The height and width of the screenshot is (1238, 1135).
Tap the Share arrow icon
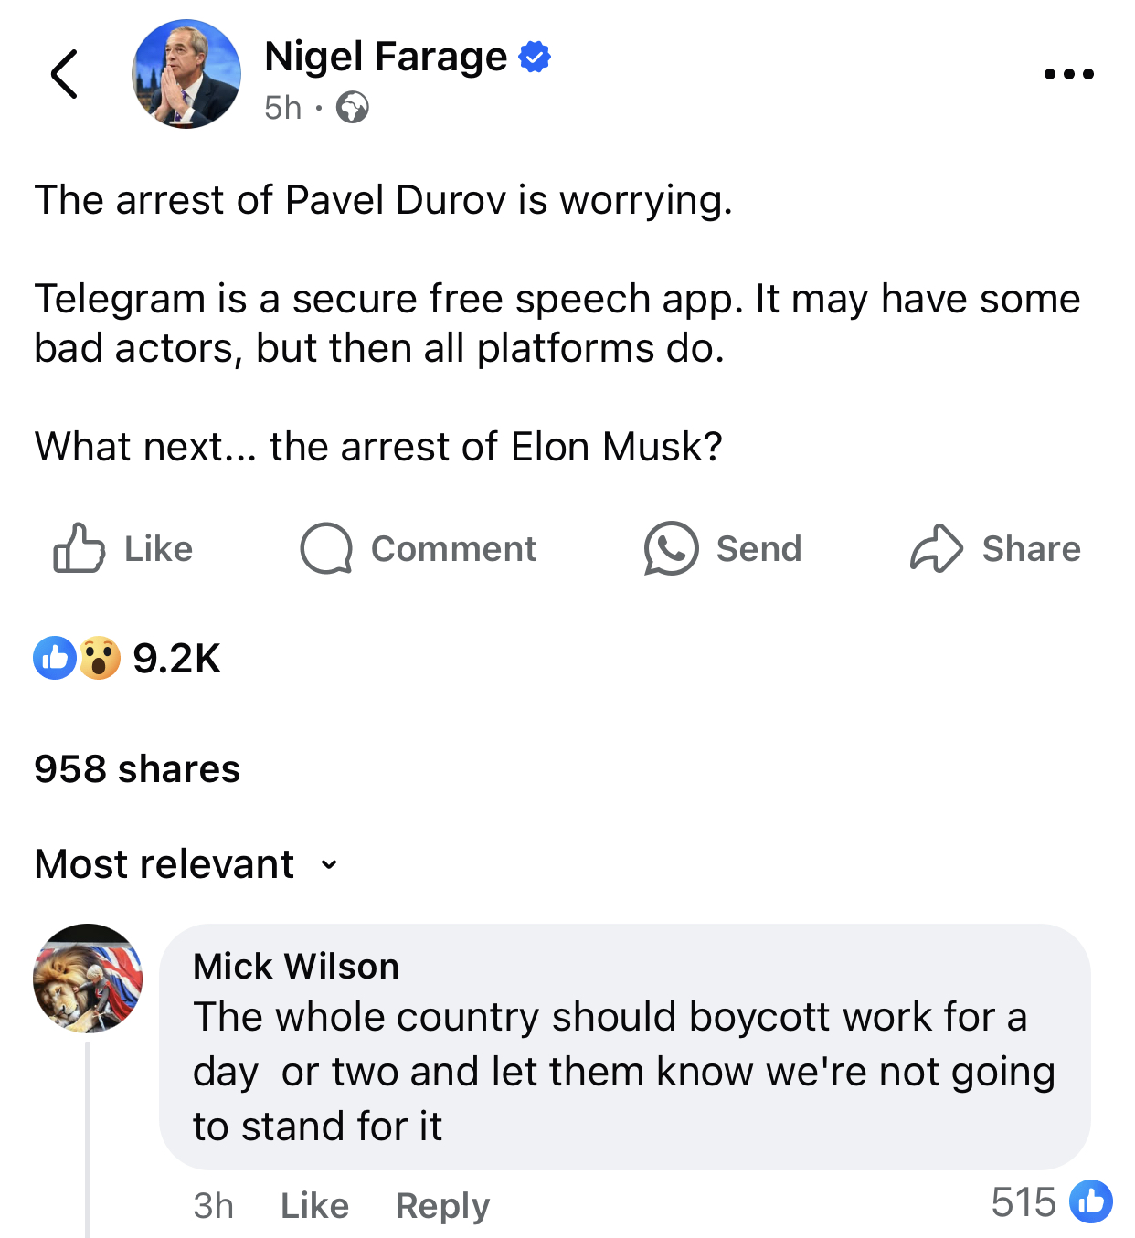tap(936, 548)
